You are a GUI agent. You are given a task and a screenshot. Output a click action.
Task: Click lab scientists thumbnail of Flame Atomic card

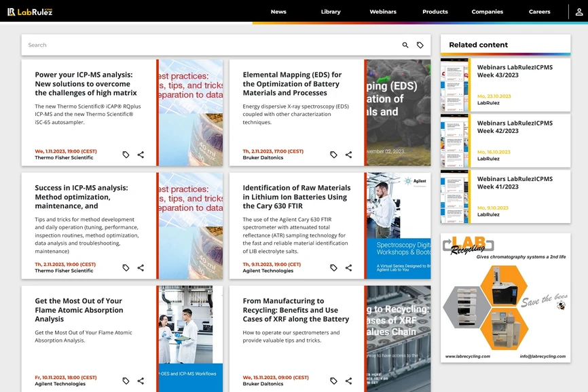(191, 339)
